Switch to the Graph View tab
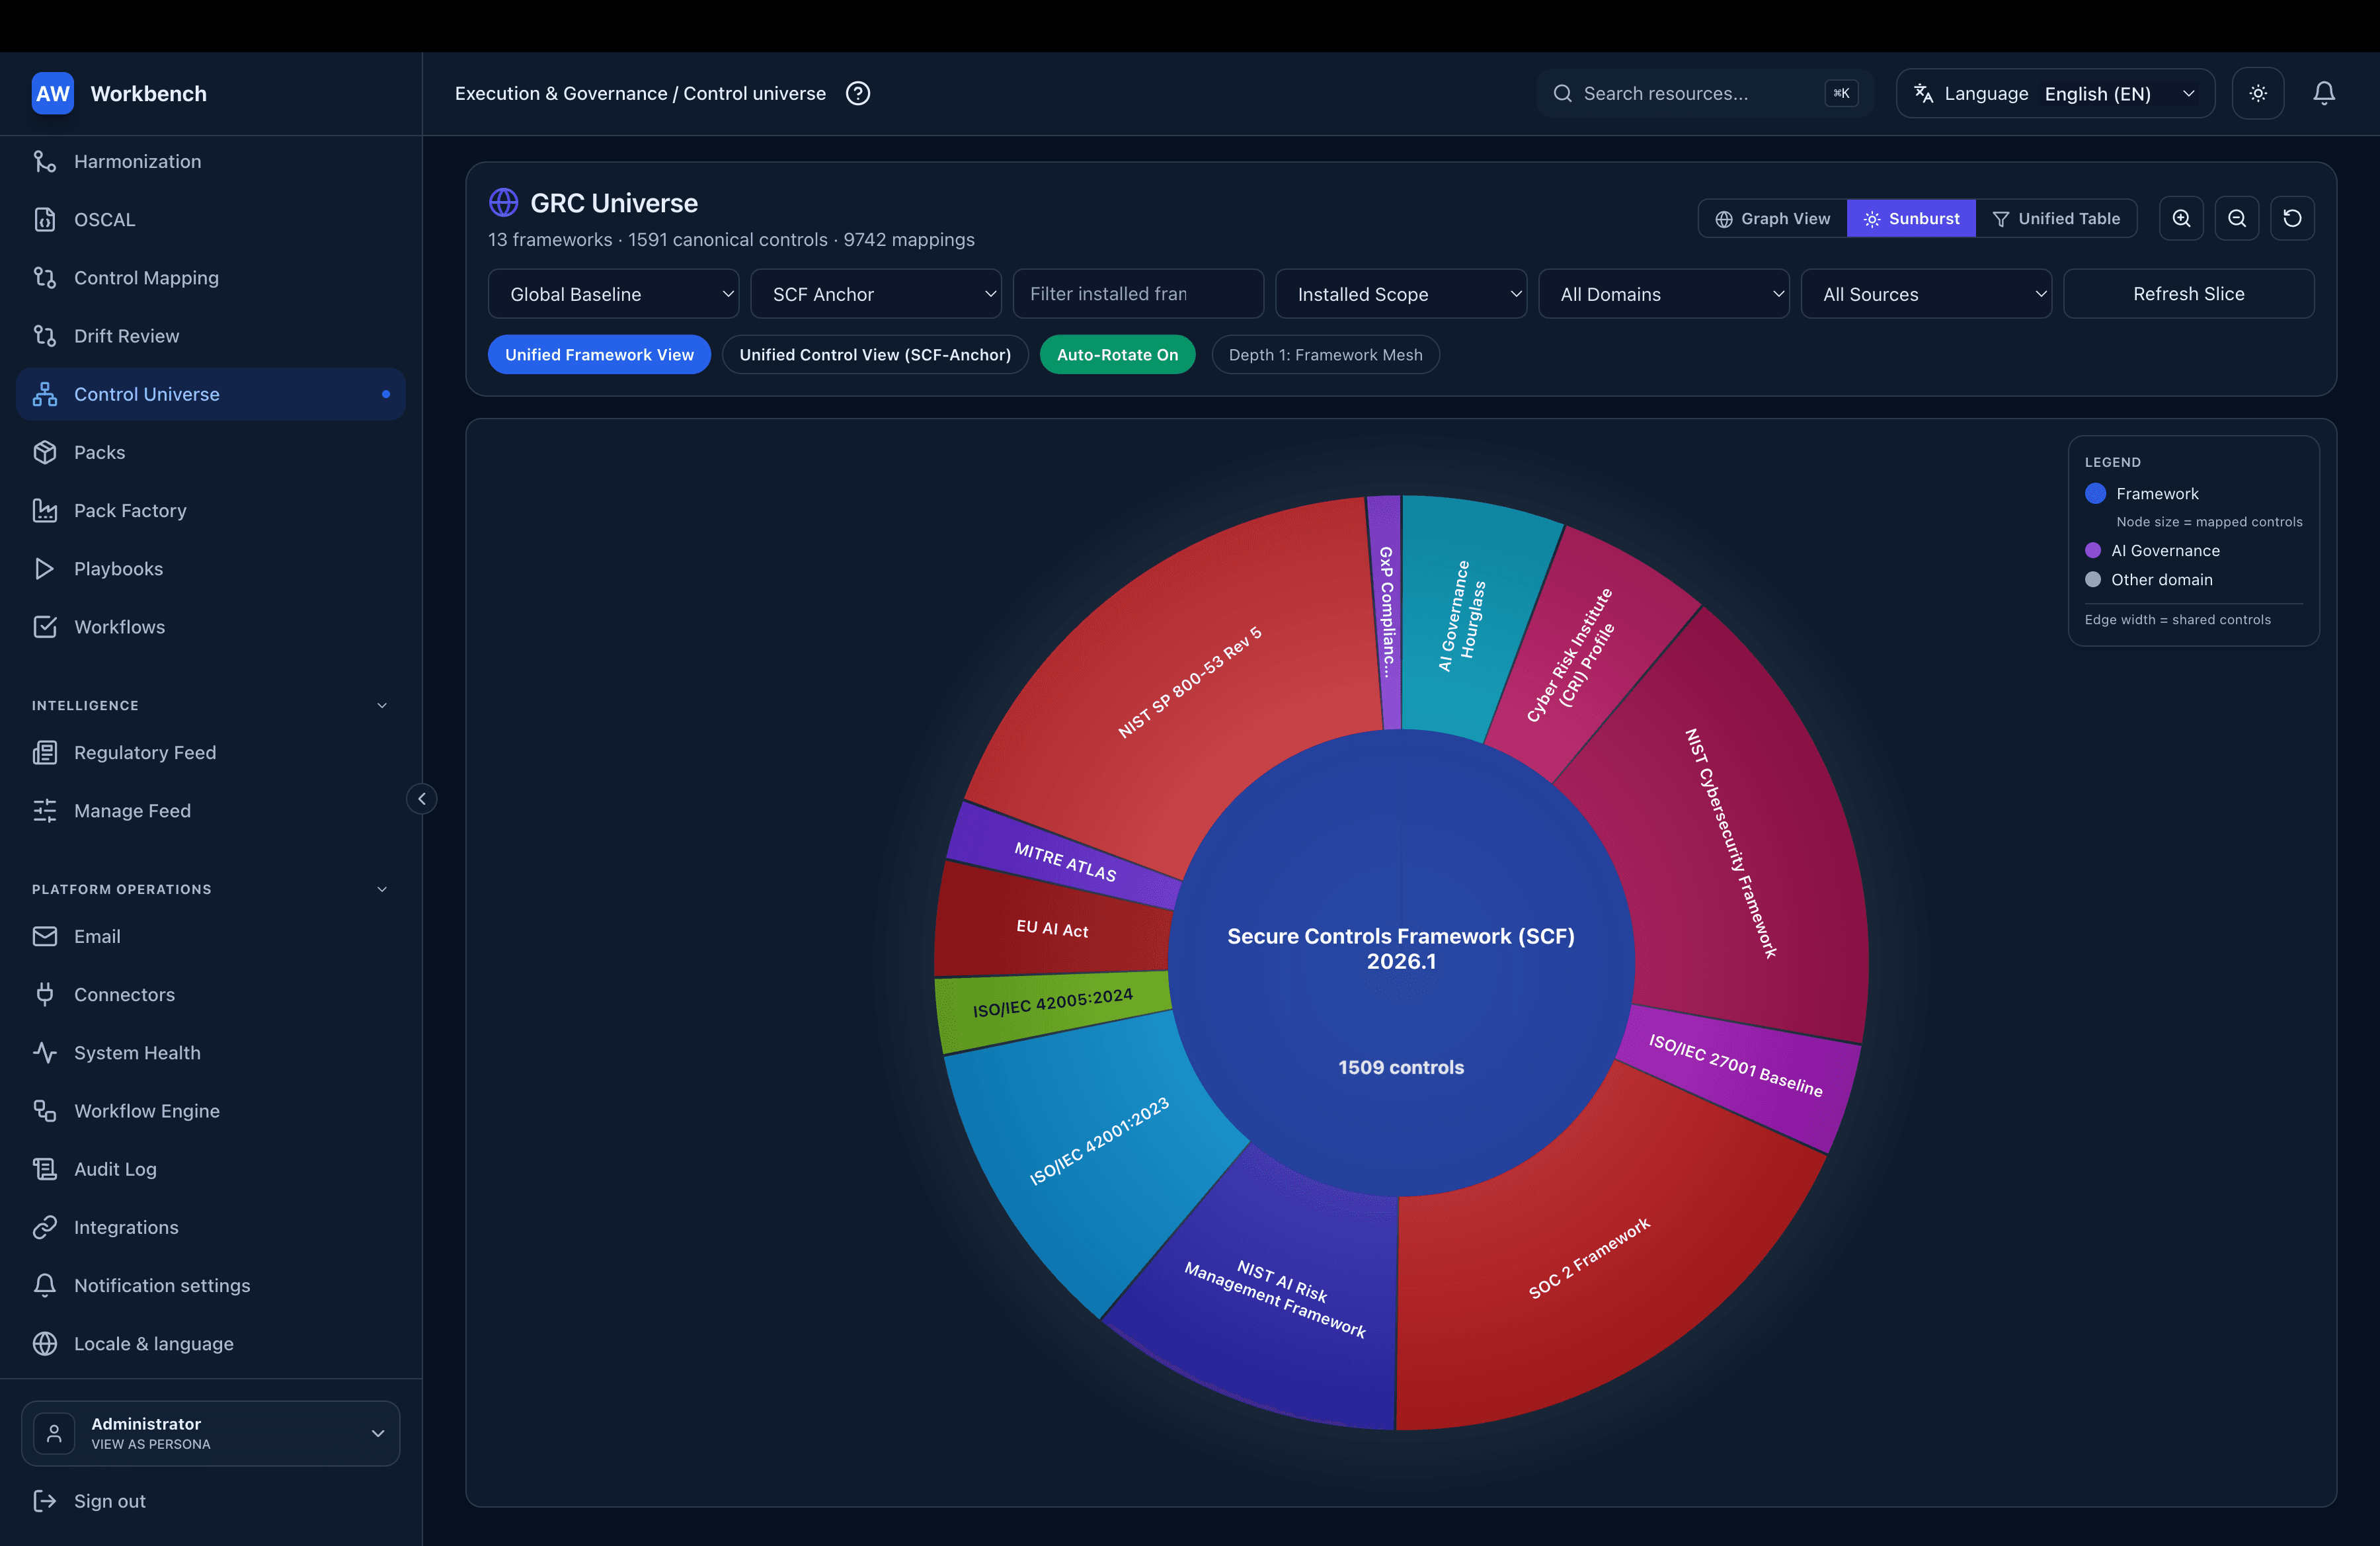The height and width of the screenshot is (1546, 2380). (1773, 218)
